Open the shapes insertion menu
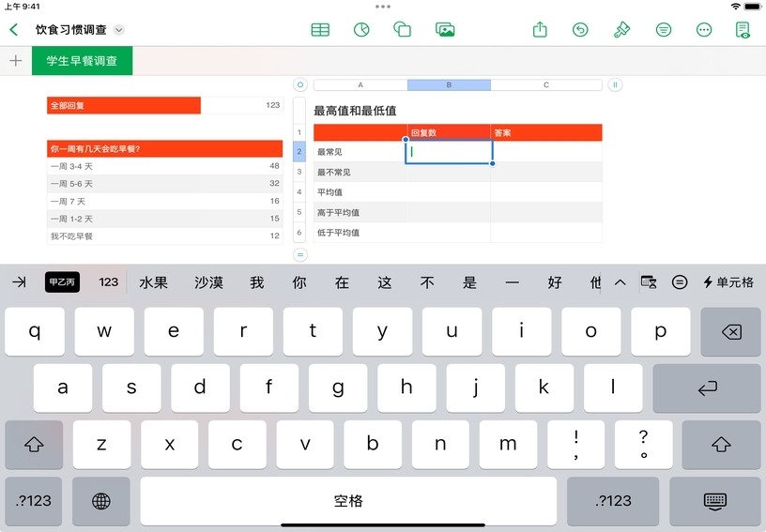 coord(403,30)
